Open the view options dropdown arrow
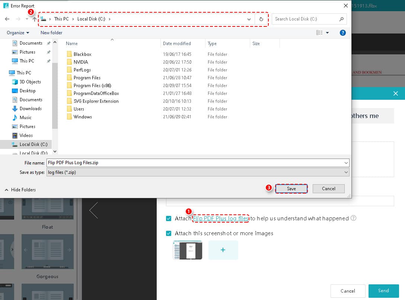Screen dimensions: 405x300 pos(327,33)
